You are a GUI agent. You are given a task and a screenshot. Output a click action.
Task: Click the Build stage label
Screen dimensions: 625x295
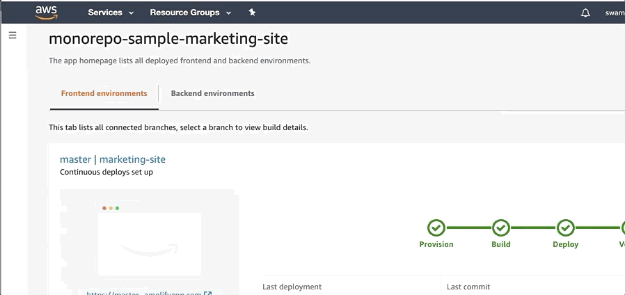pyautogui.click(x=501, y=244)
